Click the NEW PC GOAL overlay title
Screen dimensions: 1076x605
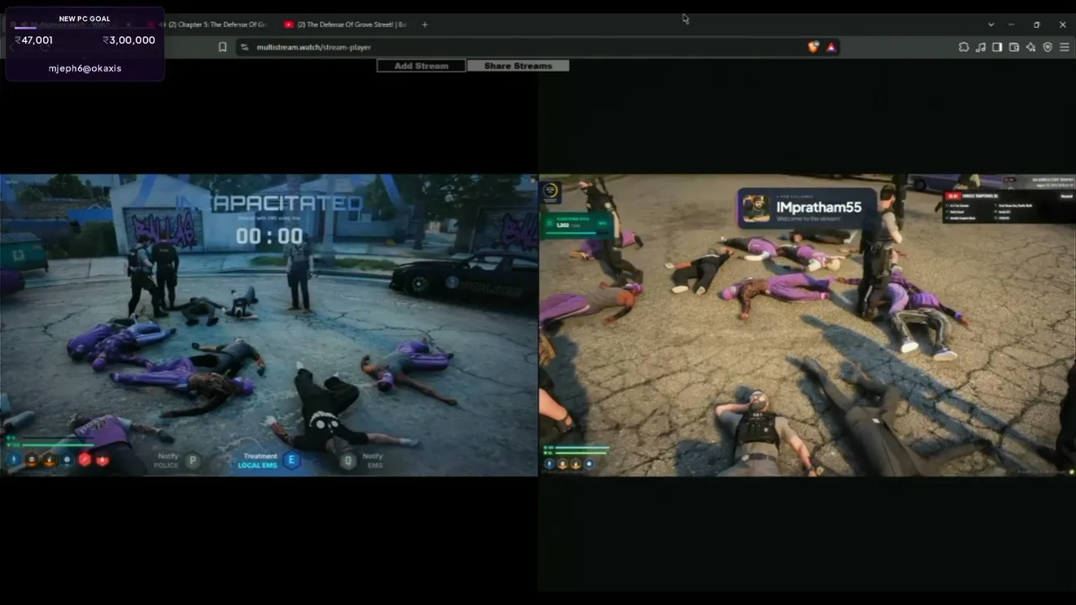[x=84, y=18]
